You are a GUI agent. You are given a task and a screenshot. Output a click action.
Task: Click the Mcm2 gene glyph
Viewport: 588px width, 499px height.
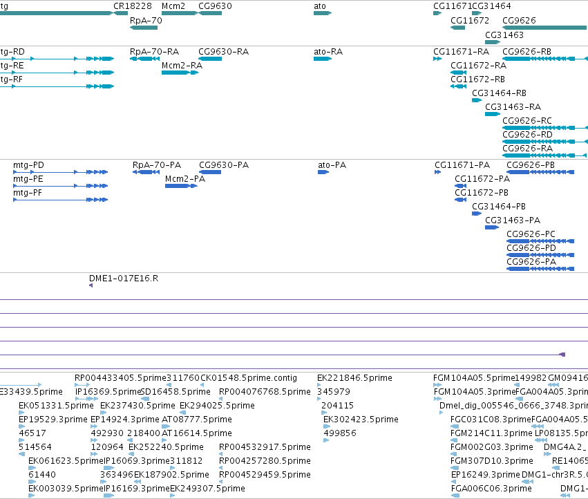180,13
